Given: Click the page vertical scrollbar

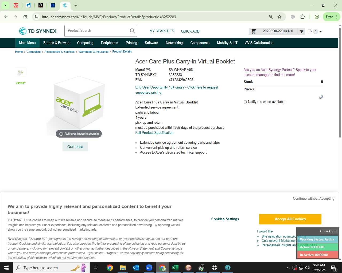Looking at the screenshot, I should click(x=340, y=83).
